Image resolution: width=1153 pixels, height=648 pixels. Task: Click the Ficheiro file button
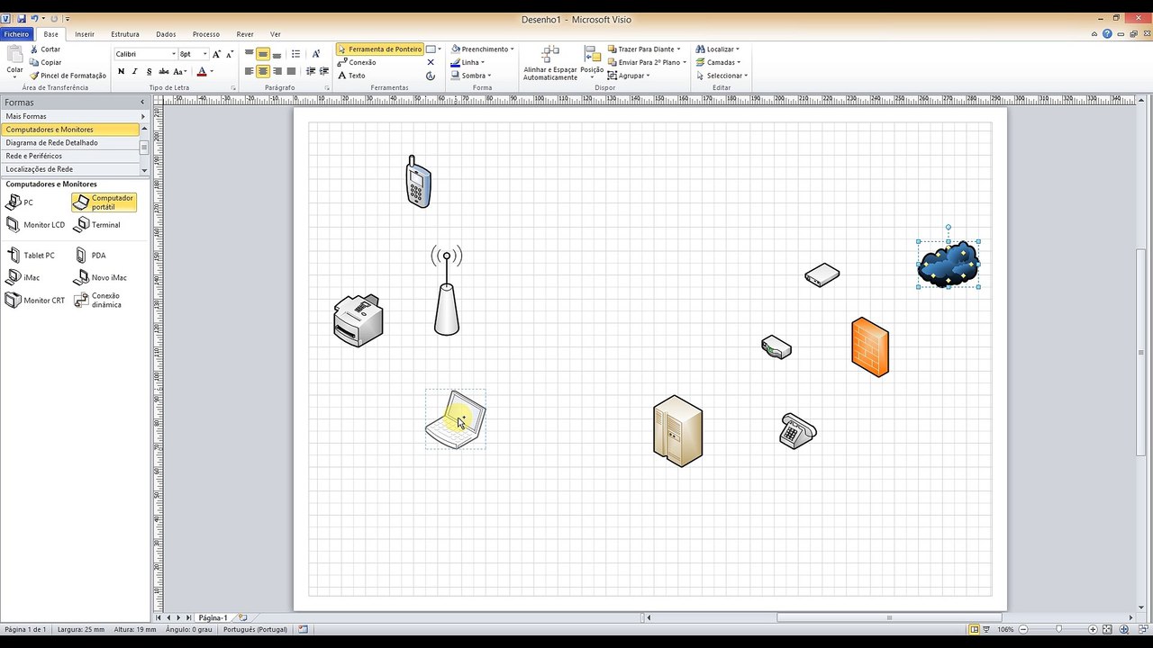click(x=16, y=34)
